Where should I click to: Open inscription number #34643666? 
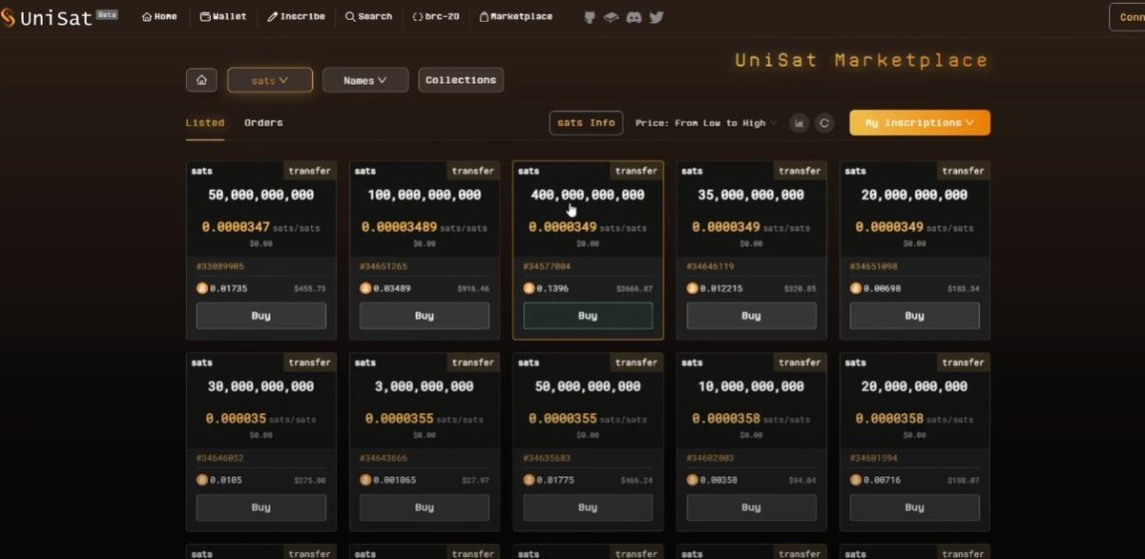click(384, 458)
